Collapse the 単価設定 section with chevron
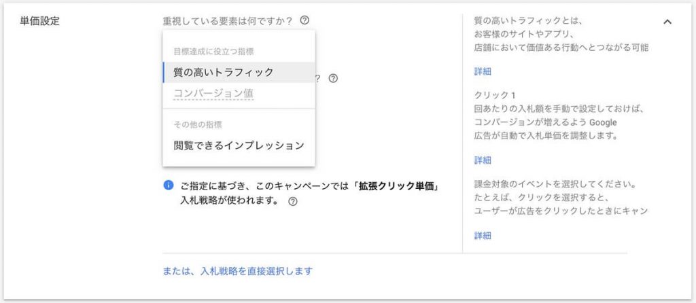 pos(667,21)
